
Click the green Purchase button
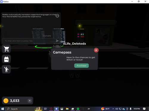tap(81, 66)
